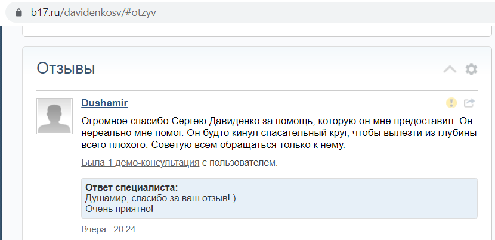Click reply line 'Душамир, спасибо за ваш отзыв!'

pos(161,198)
